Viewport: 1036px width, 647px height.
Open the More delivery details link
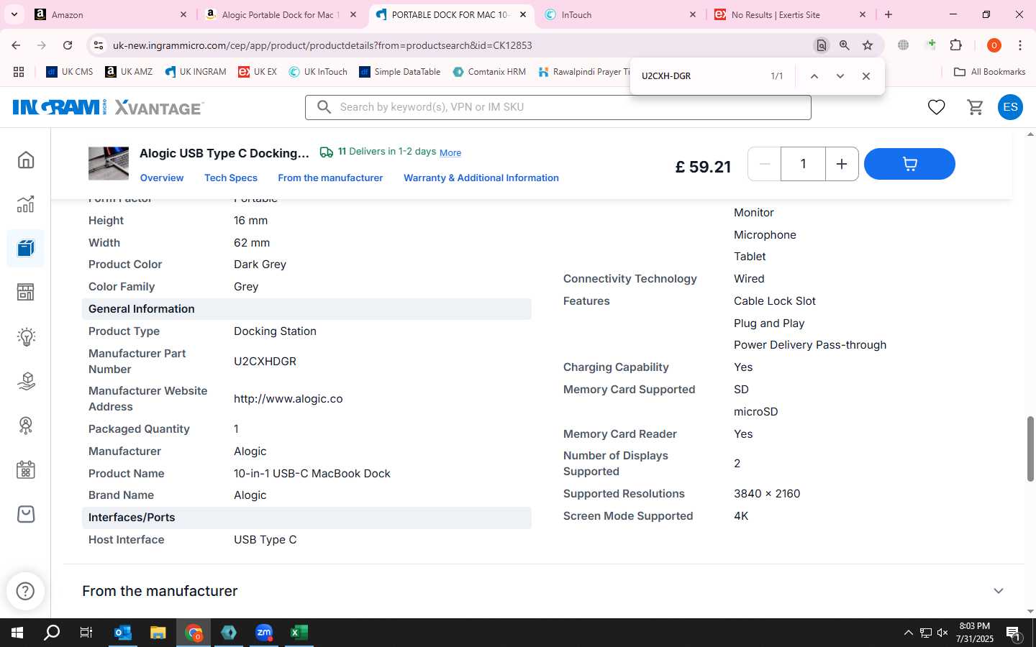450,152
